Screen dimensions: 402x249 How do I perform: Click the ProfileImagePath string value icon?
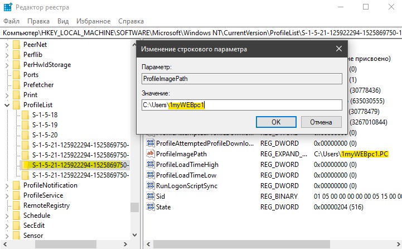click(x=151, y=154)
